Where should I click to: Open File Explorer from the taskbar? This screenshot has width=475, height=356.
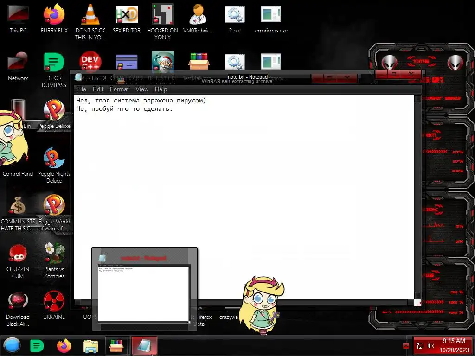click(90, 346)
